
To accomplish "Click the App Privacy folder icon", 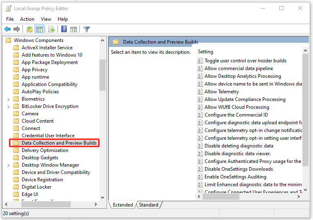I will pyautogui.click(x=16, y=70).
